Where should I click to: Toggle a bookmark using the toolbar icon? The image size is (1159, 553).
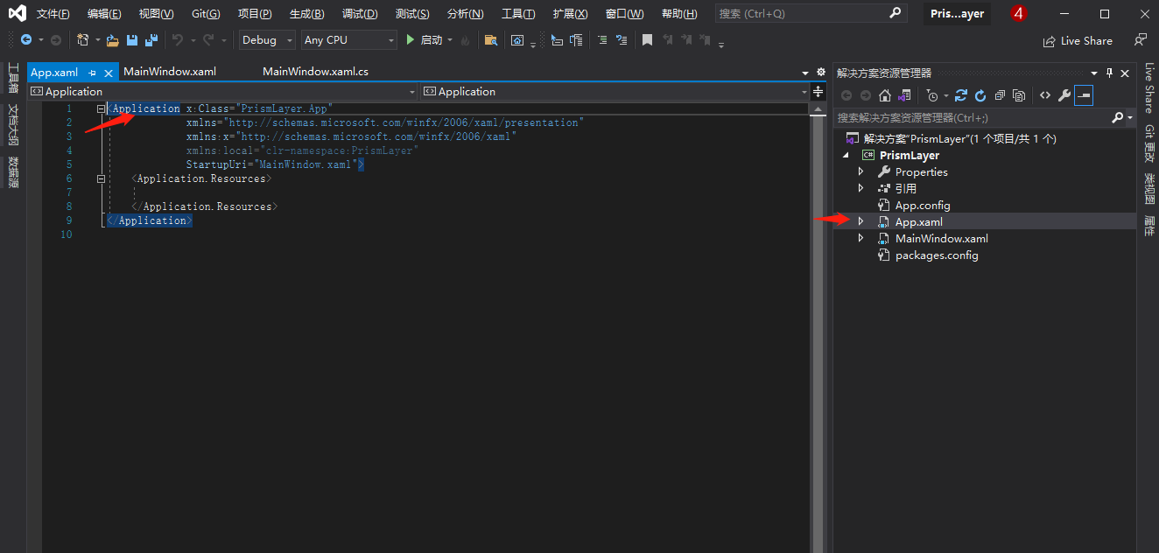(x=647, y=40)
